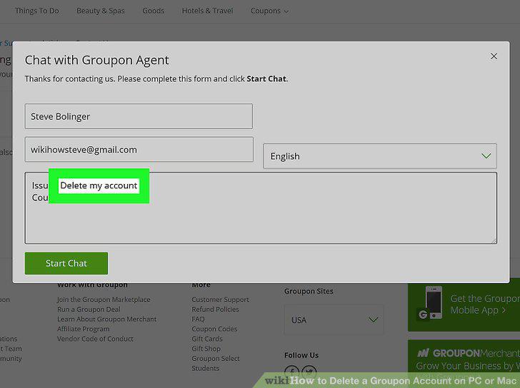Screen dimensions: 520x388
Task: Open the Groupon Select link
Action: [216, 359]
